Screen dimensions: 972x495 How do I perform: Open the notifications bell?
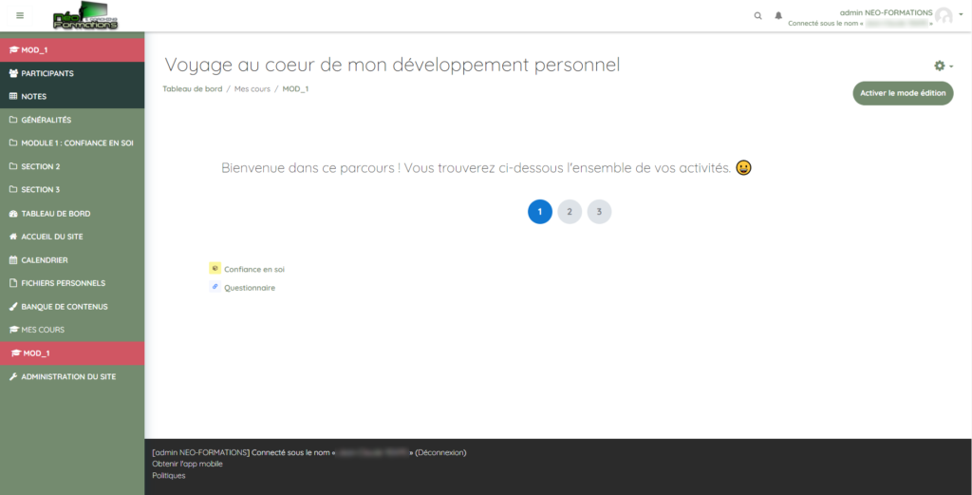[778, 15]
